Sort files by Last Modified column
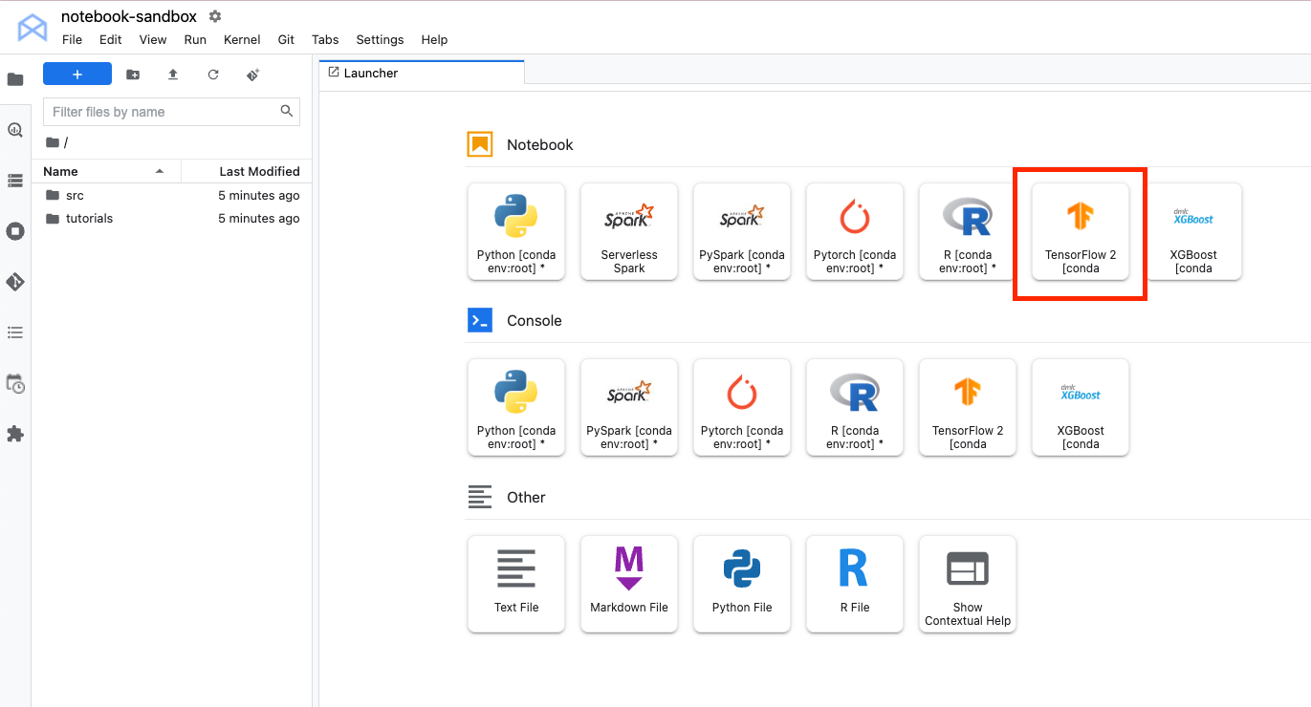The image size is (1311, 707). 259,171
